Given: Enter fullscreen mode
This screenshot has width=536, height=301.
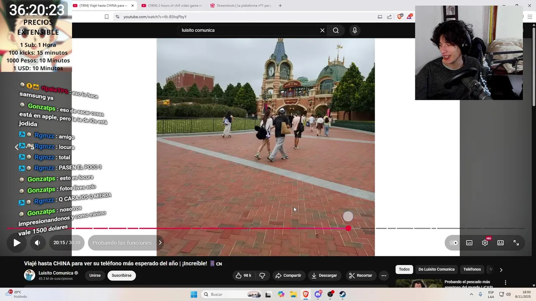Looking at the screenshot, I should pyautogui.click(x=516, y=243).
